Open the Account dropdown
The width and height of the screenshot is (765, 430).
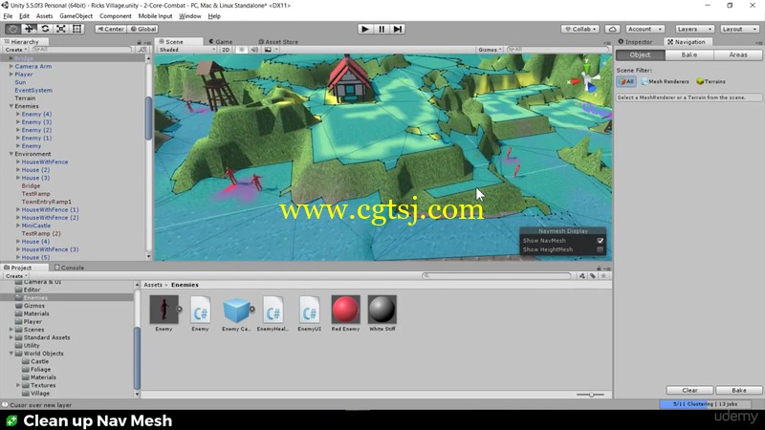coord(645,29)
